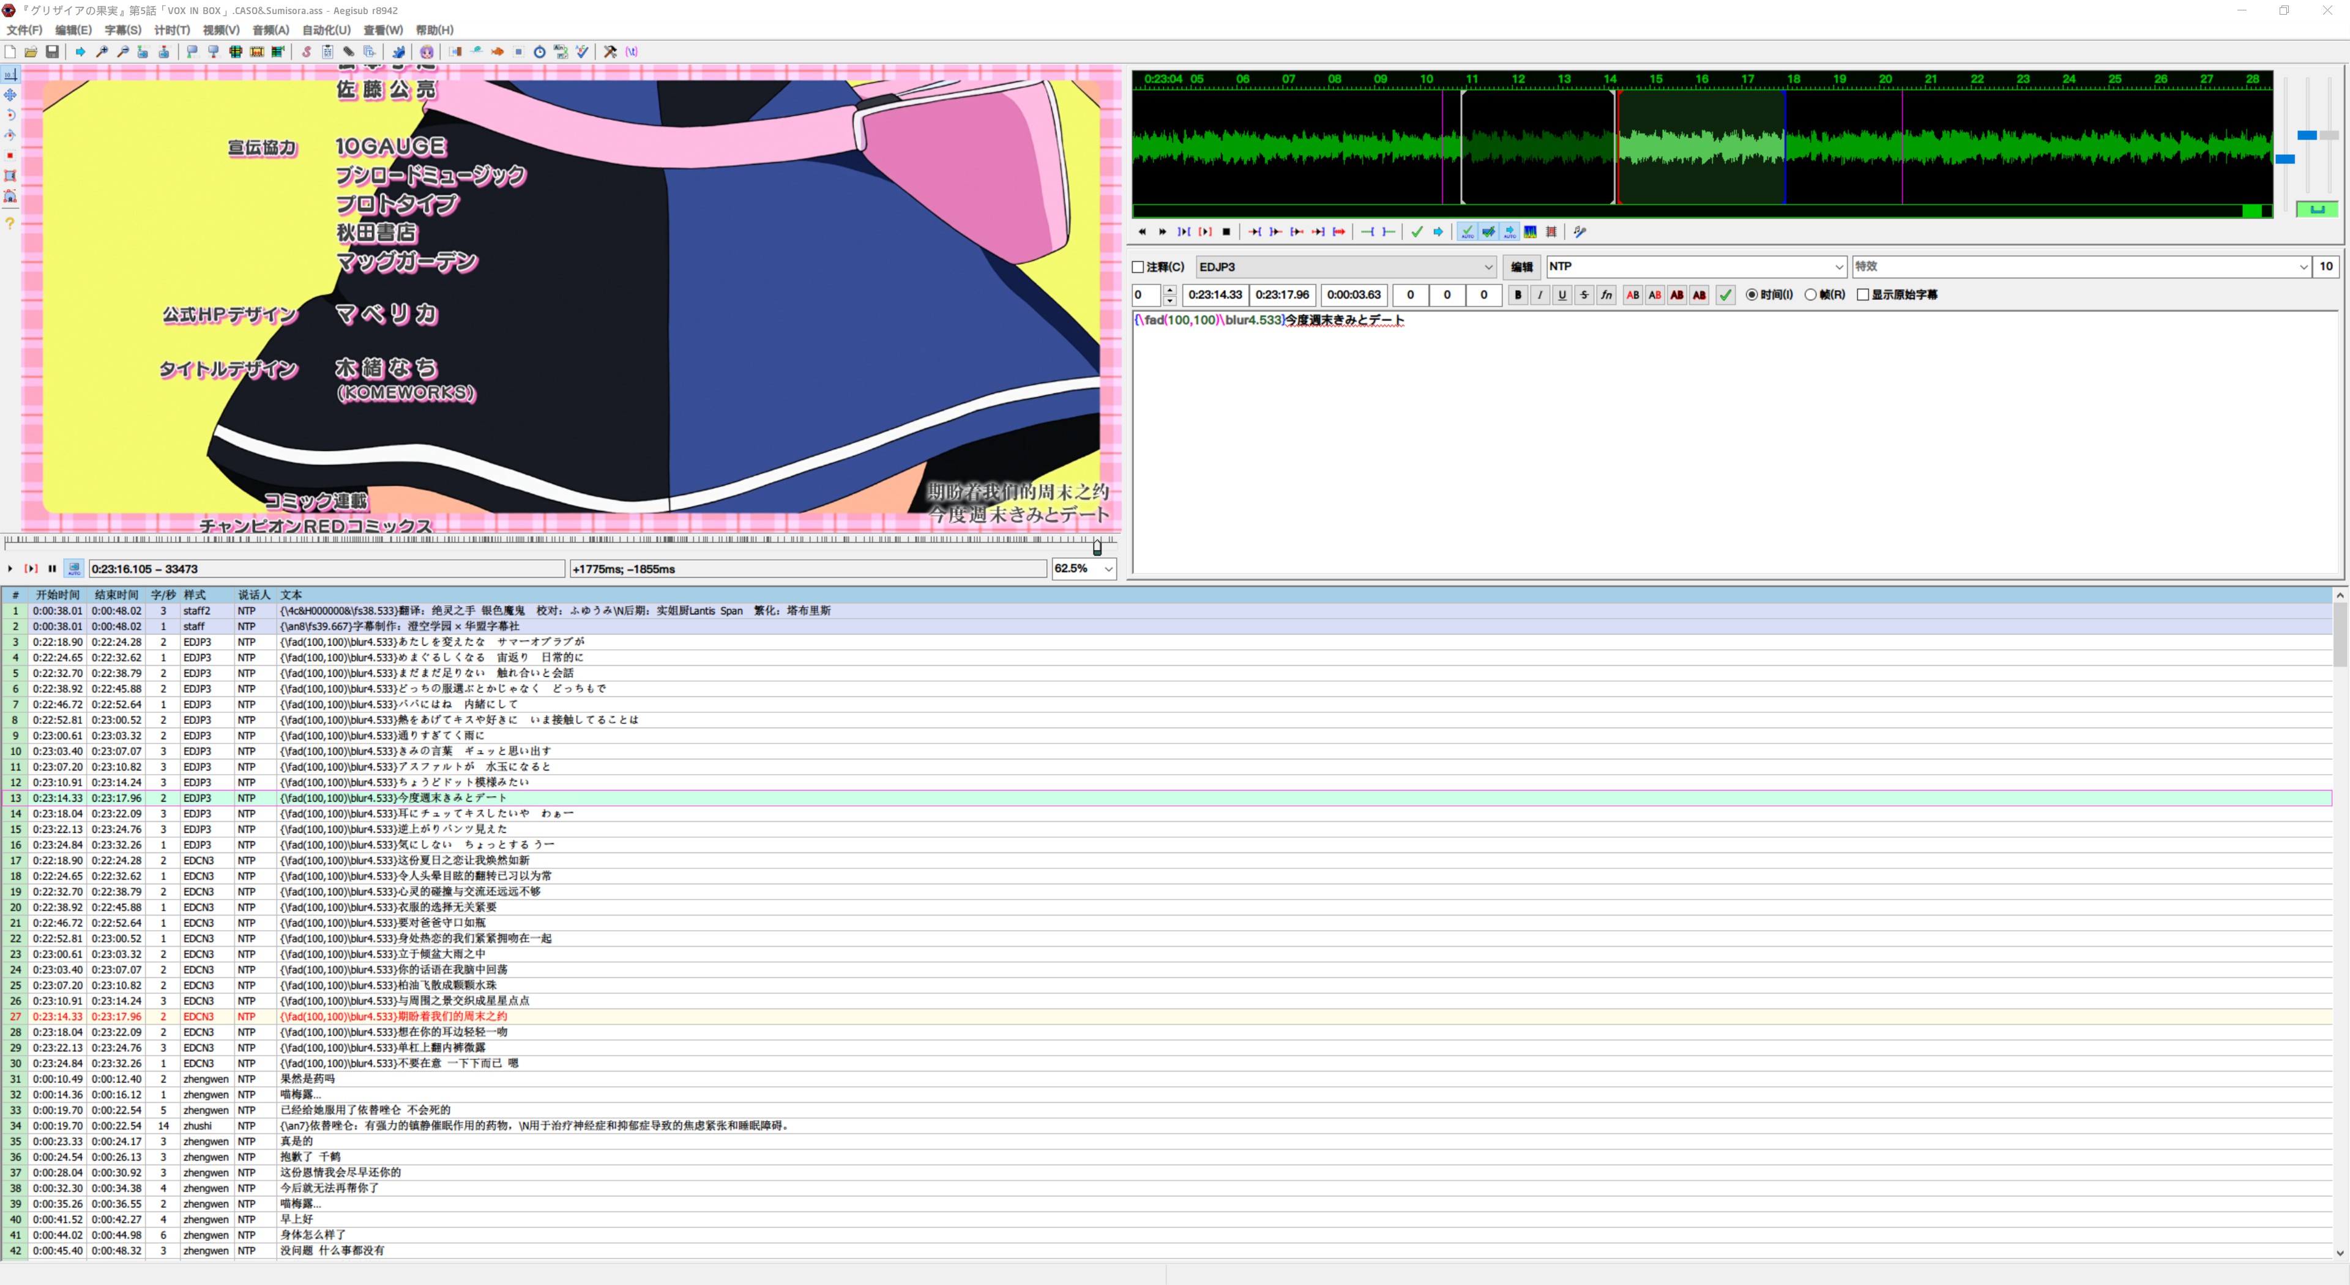Image resolution: width=2350 pixels, height=1285 pixels.
Task: Open the Styles Manager pink S icon
Action: [307, 52]
